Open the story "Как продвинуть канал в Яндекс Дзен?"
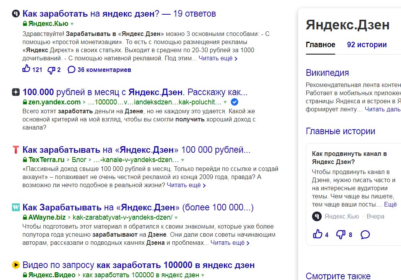 (349, 158)
